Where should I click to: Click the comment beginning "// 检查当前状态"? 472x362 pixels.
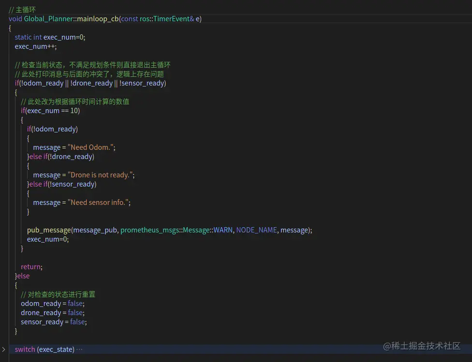[x=93, y=65]
